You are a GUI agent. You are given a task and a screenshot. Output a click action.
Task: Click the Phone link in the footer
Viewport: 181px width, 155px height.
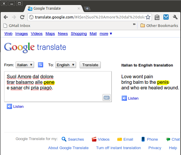(152, 139)
